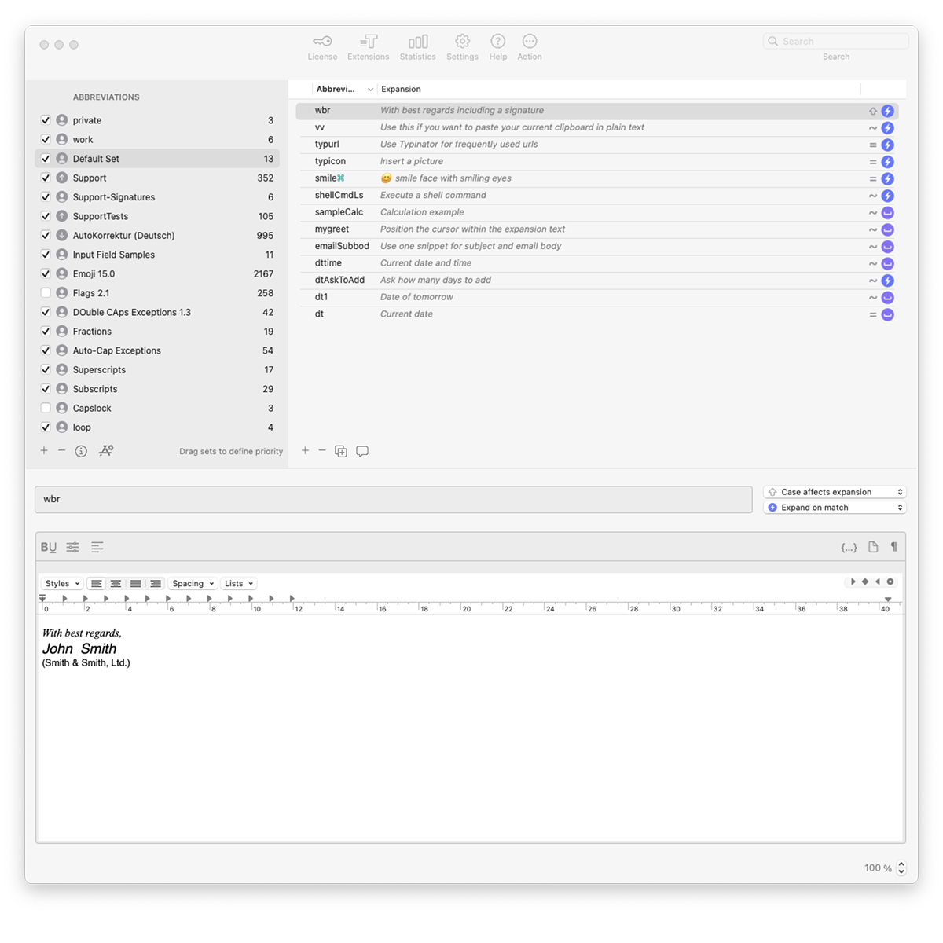
Task: Open set text-format options icon
Action: pyautogui.click(x=106, y=450)
